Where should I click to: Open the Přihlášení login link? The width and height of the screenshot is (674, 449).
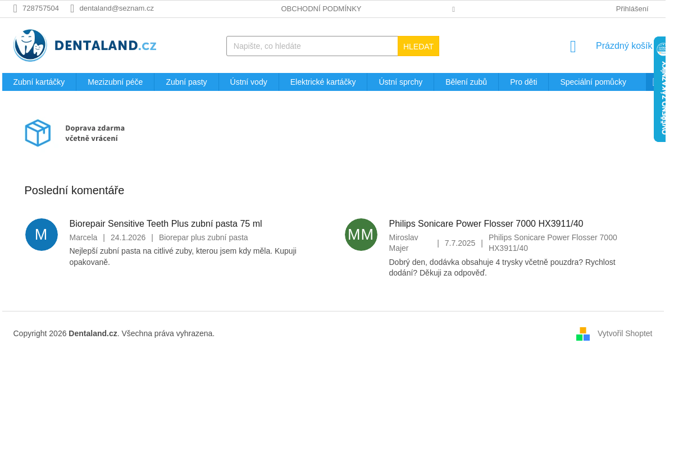point(631,9)
